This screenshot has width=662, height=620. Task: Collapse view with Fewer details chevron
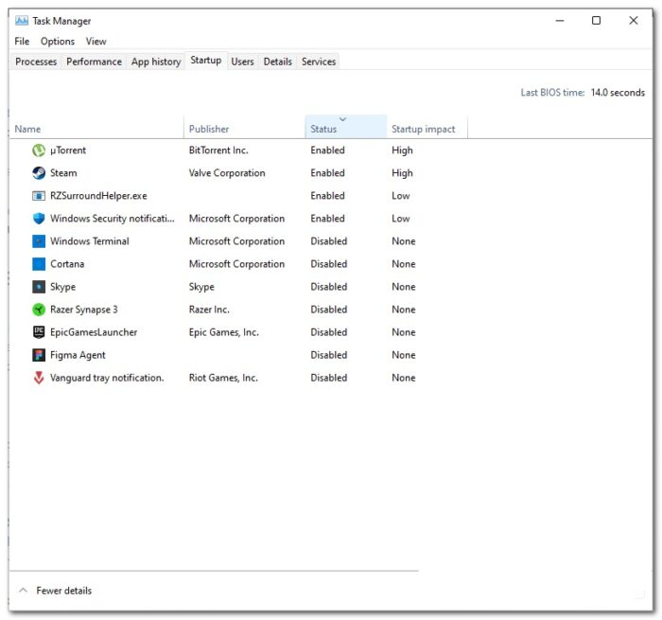point(24,590)
